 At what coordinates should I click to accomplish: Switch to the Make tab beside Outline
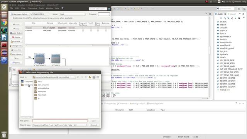click(232, 14)
